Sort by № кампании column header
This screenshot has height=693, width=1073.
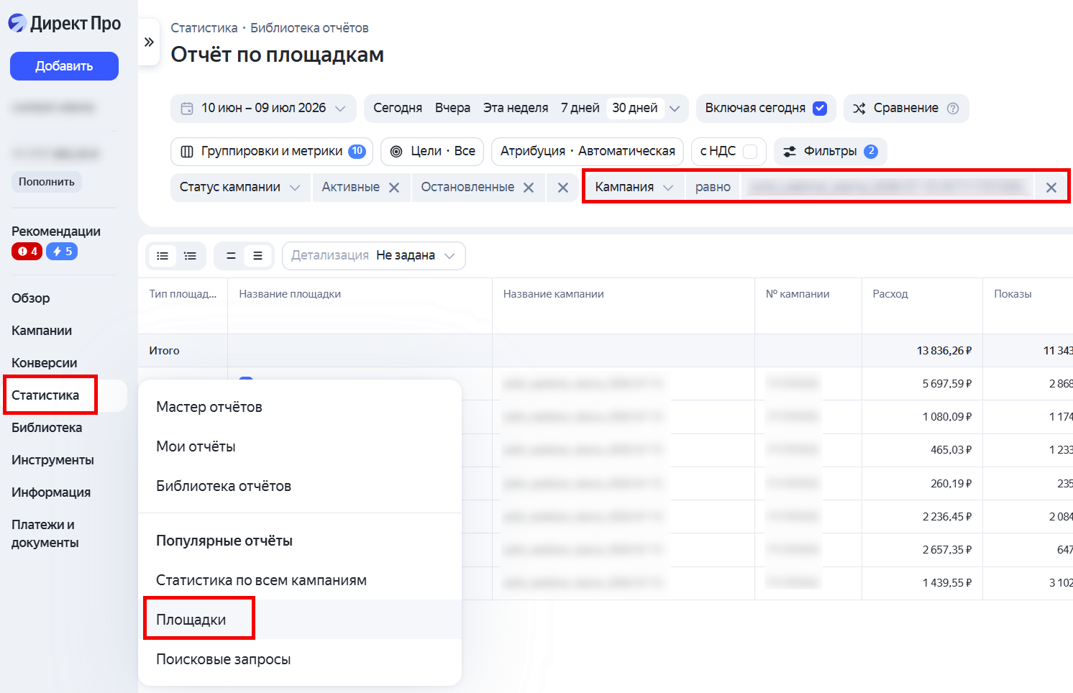coord(798,294)
